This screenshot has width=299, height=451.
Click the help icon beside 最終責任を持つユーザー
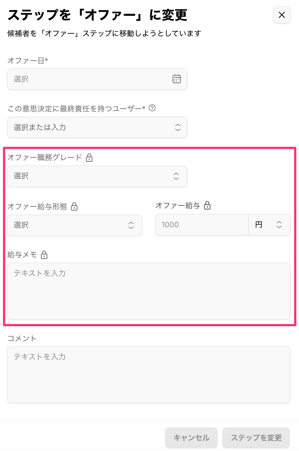152,108
